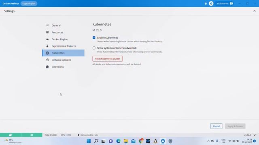Image resolution: width=259 pixels, height=145 pixels.
Task: Check Show system containers (advanced)
Action: (94, 48)
